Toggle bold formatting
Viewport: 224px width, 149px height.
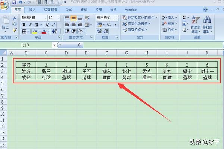[x=24, y=25]
